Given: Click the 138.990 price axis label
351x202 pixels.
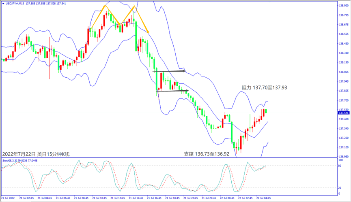Looking at the screenshot, I should 343,6.
